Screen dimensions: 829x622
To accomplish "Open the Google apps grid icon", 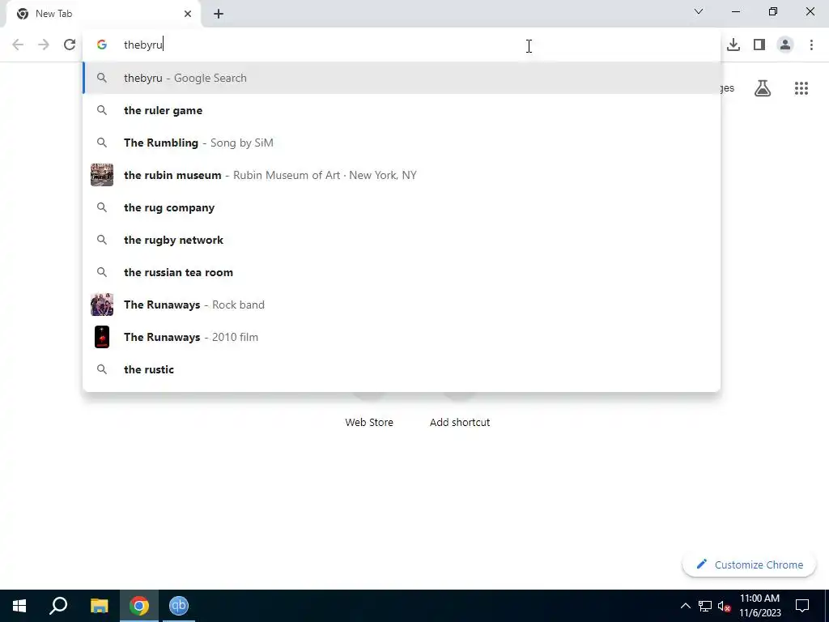I will [x=801, y=88].
